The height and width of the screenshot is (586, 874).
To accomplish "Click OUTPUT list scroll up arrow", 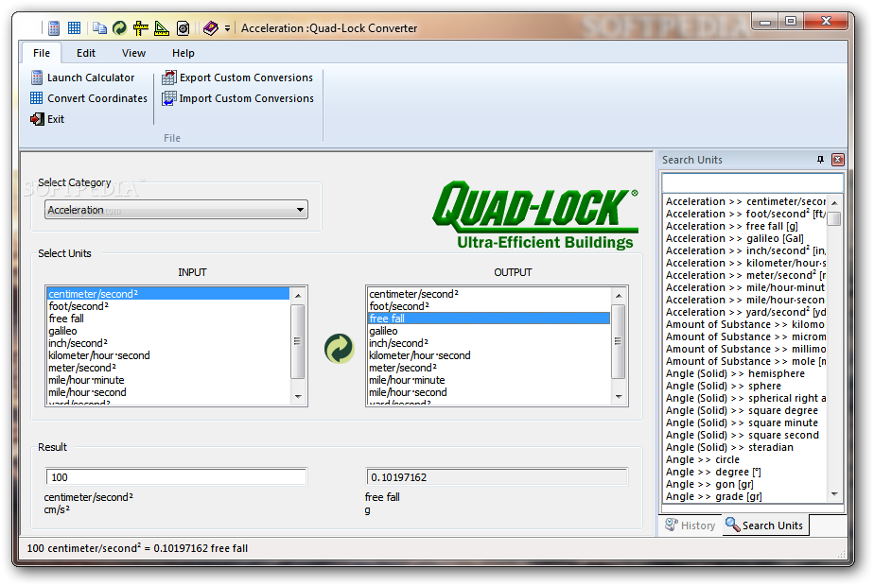I will [x=619, y=295].
